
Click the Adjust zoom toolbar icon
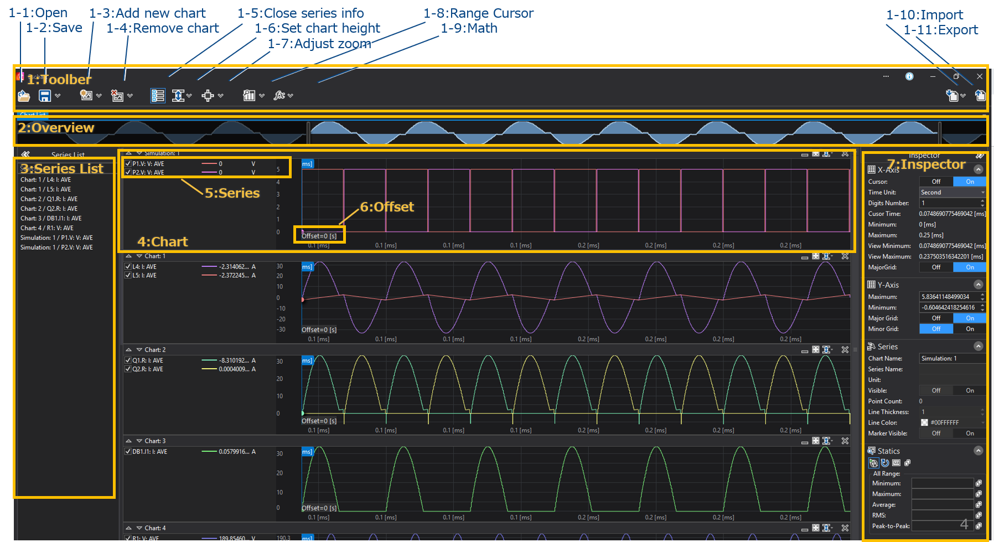coord(208,96)
